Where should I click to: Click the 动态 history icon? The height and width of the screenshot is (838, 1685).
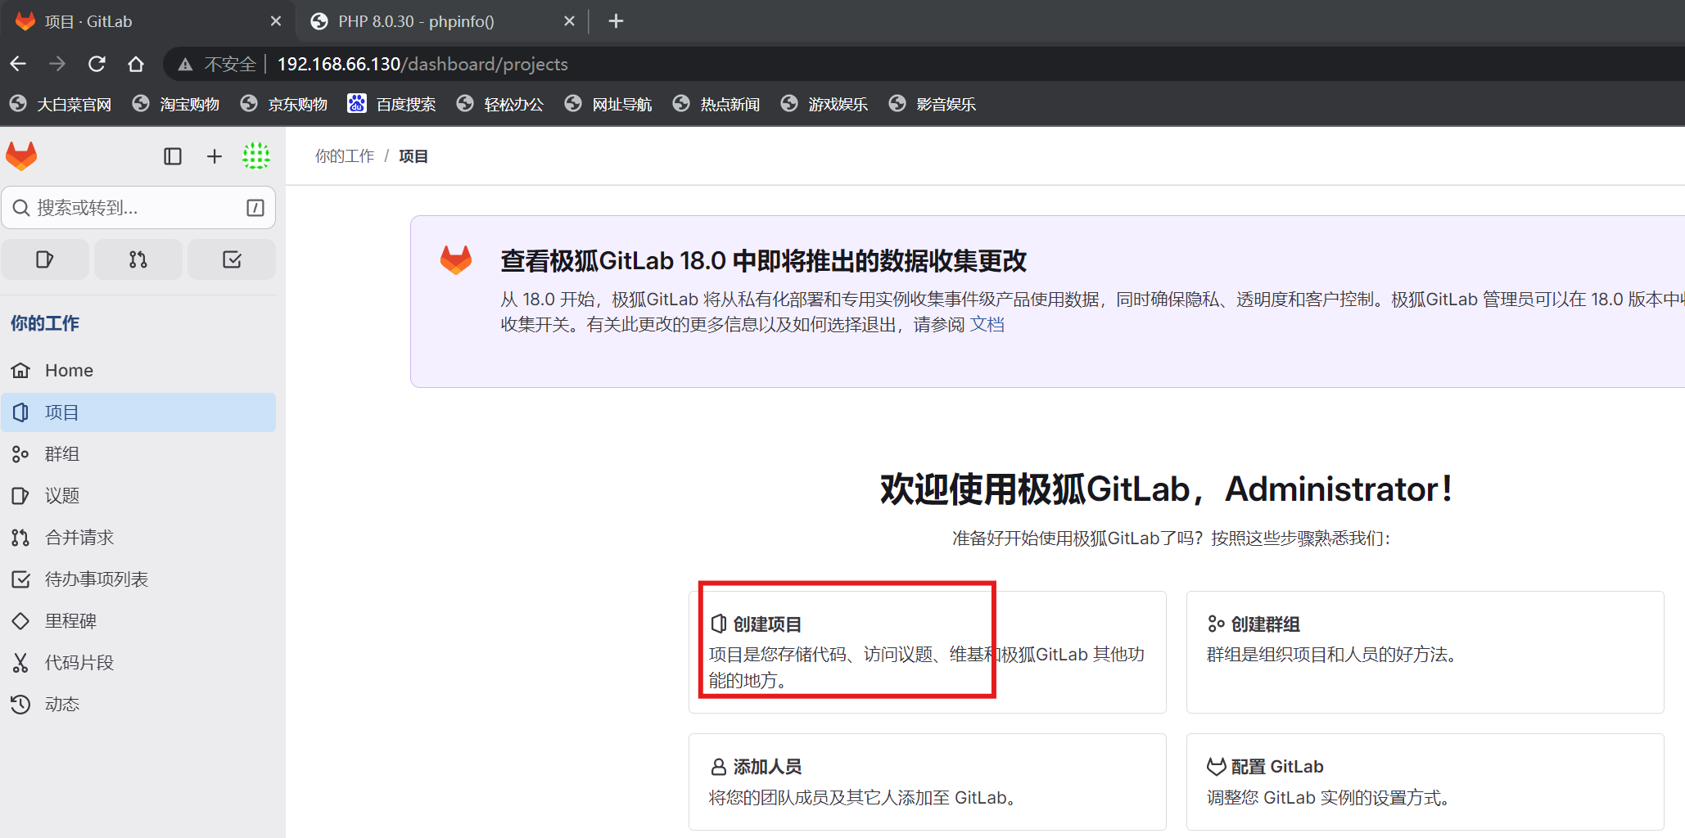click(20, 705)
